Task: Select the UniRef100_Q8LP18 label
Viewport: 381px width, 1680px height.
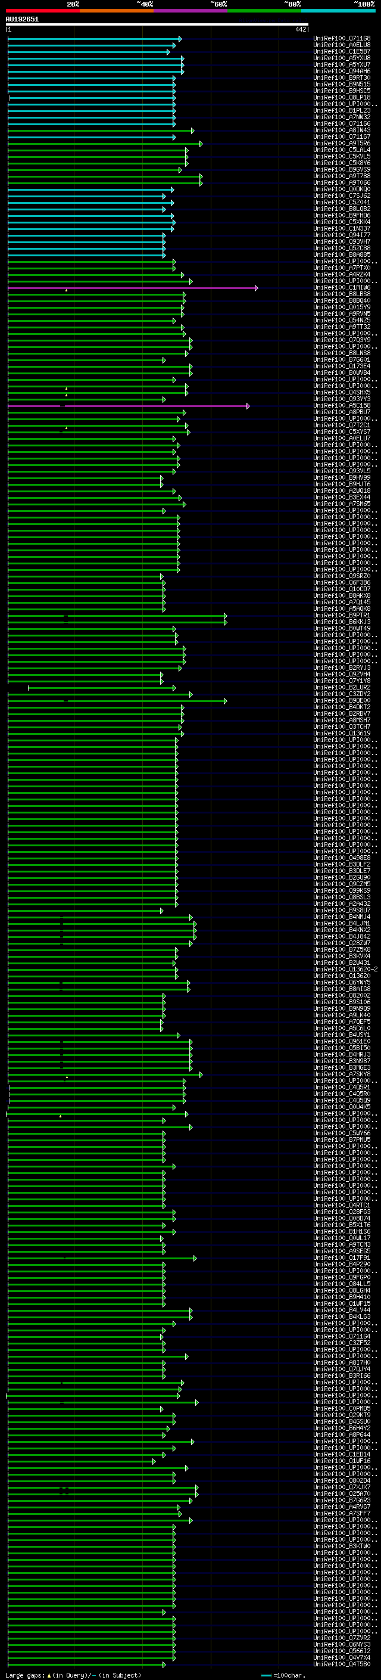Action: [342, 98]
